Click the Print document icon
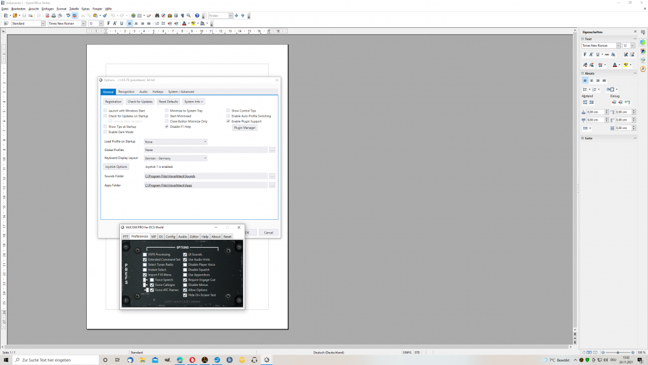648x365 pixels. point(52,16)
